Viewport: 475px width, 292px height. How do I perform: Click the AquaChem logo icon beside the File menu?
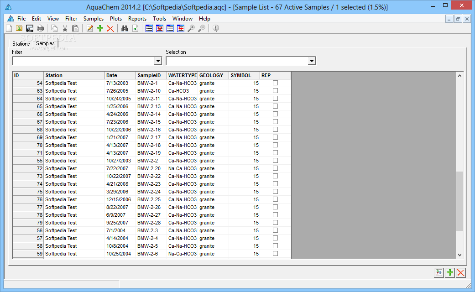(x=10, y=18)
